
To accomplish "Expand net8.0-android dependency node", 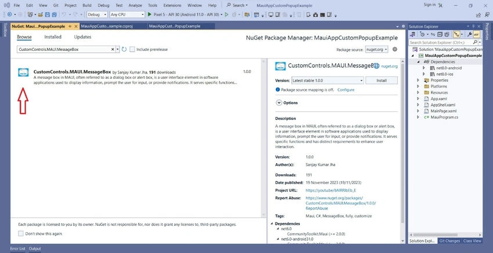I will 424,68.
